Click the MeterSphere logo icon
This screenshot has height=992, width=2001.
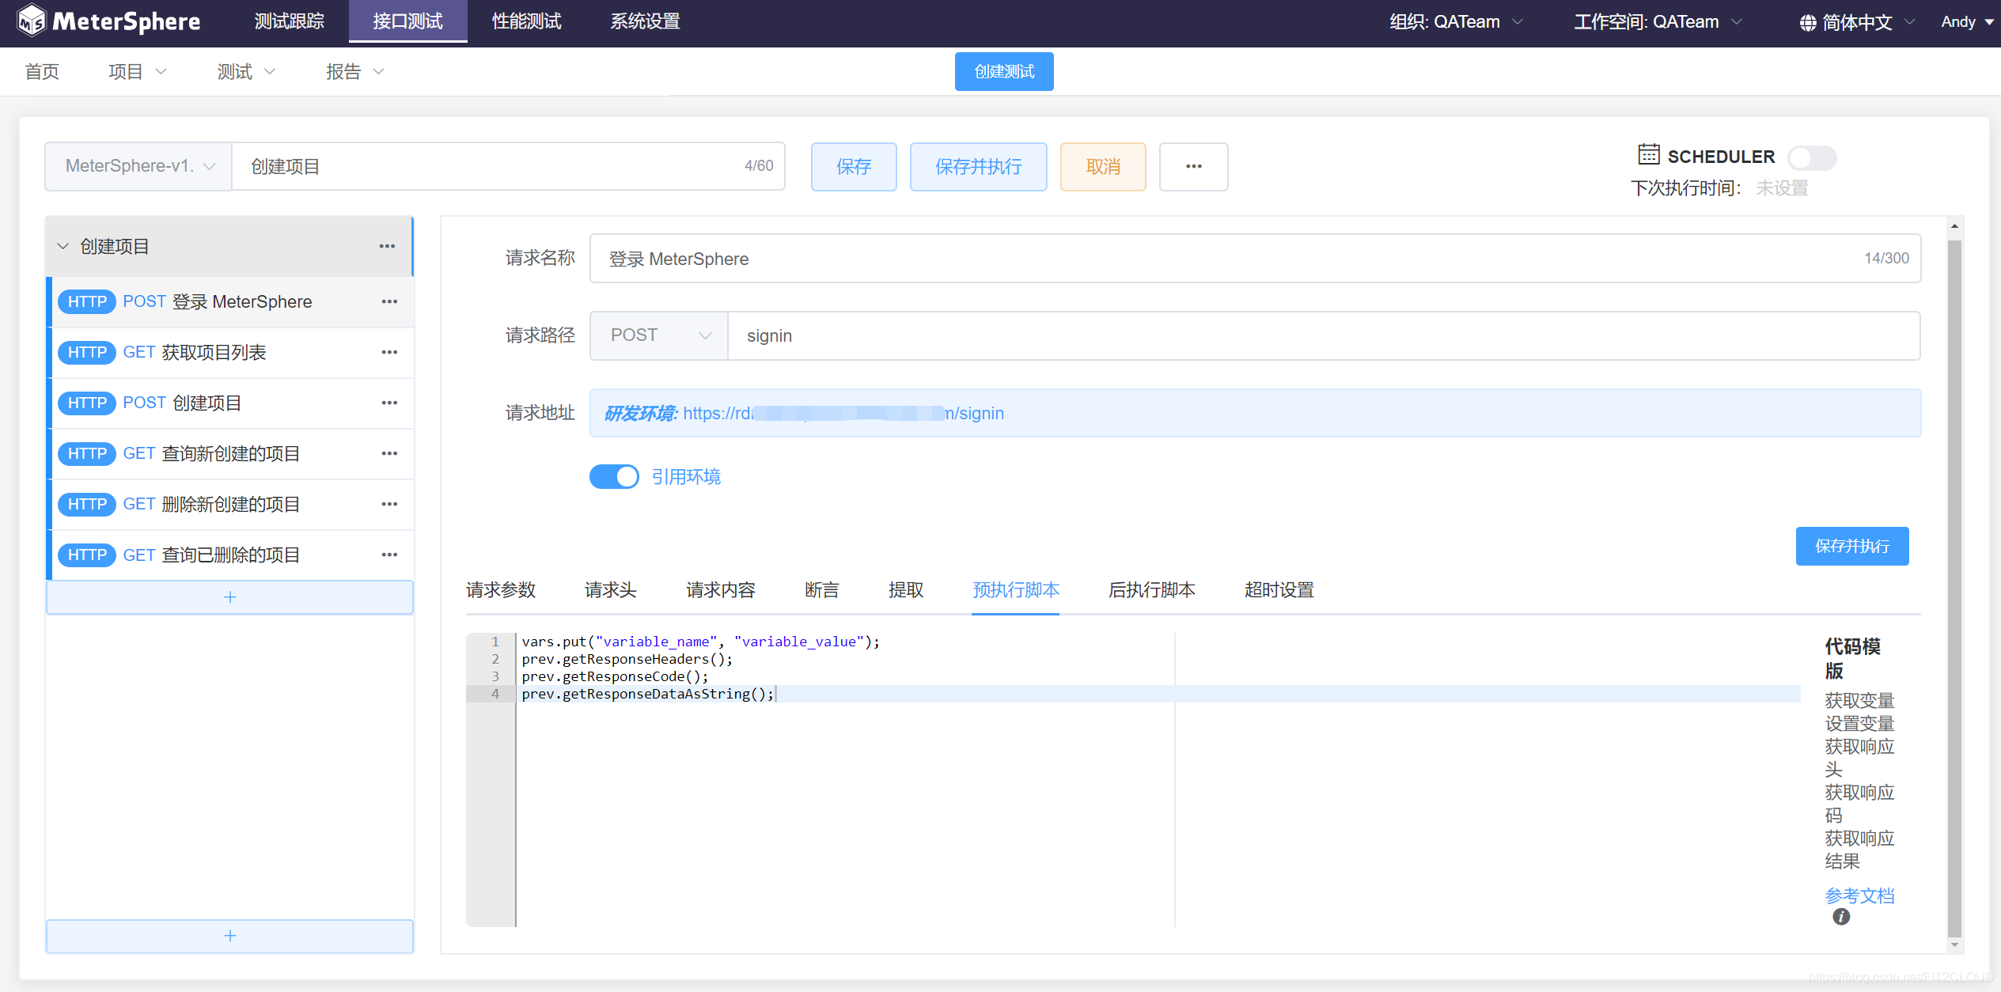[32, 21]
